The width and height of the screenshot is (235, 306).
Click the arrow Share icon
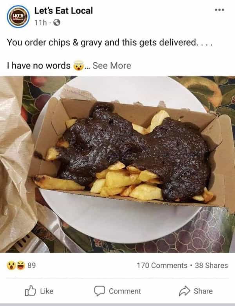[x=184, y=291]
